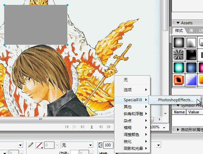
Task: Click the top-left selection handle of rectangle
Action: tap(4, 5)
